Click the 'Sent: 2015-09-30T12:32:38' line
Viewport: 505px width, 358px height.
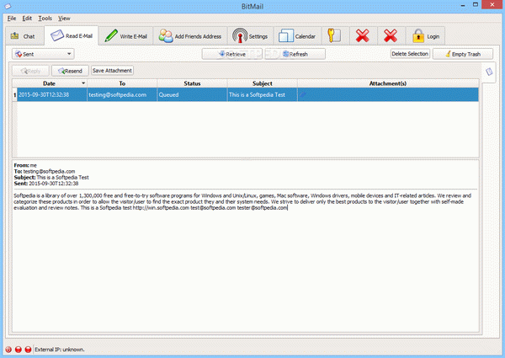46,184
